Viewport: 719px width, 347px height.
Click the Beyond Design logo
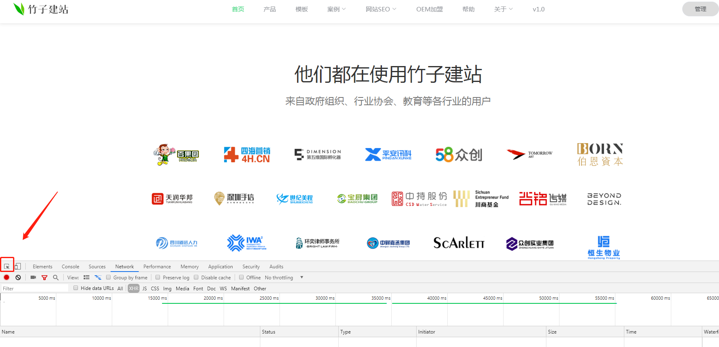click(604, 199)
